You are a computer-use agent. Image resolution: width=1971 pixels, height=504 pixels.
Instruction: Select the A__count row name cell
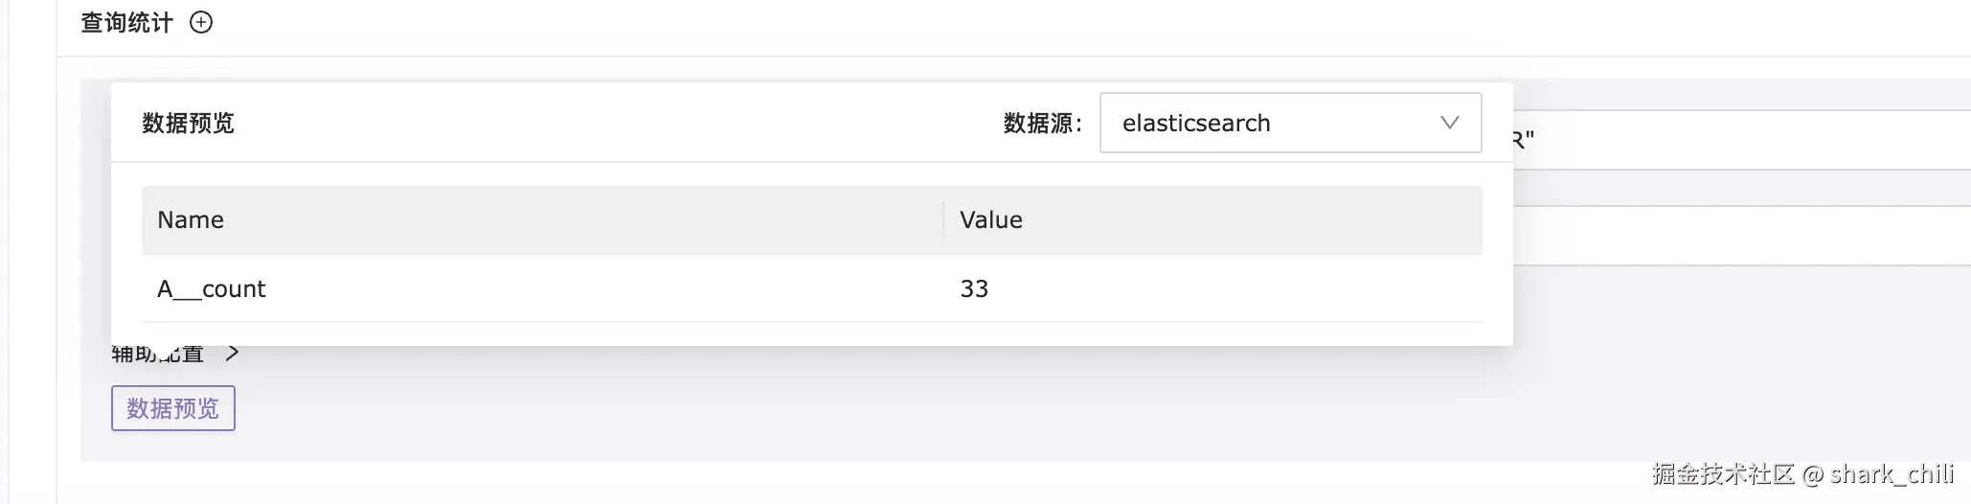[x=212, y=289]
